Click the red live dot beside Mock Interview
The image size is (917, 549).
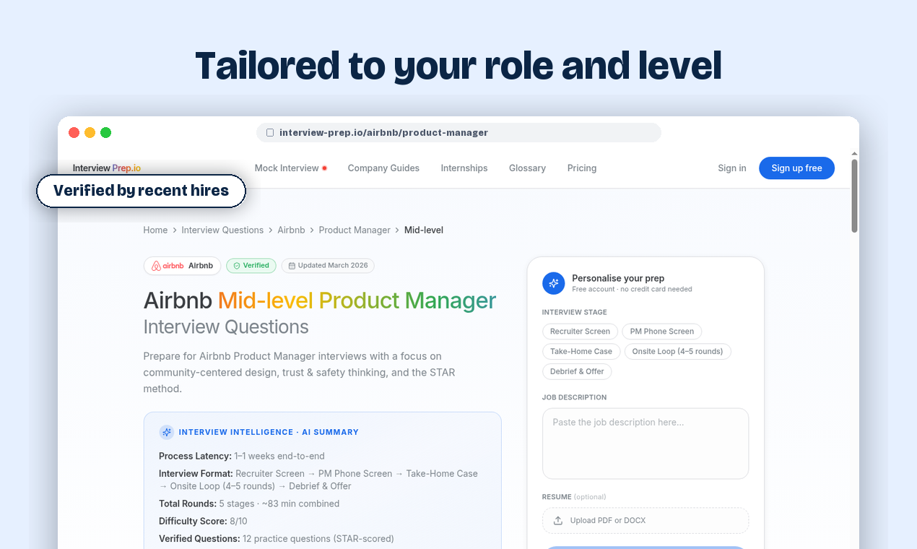324,167
